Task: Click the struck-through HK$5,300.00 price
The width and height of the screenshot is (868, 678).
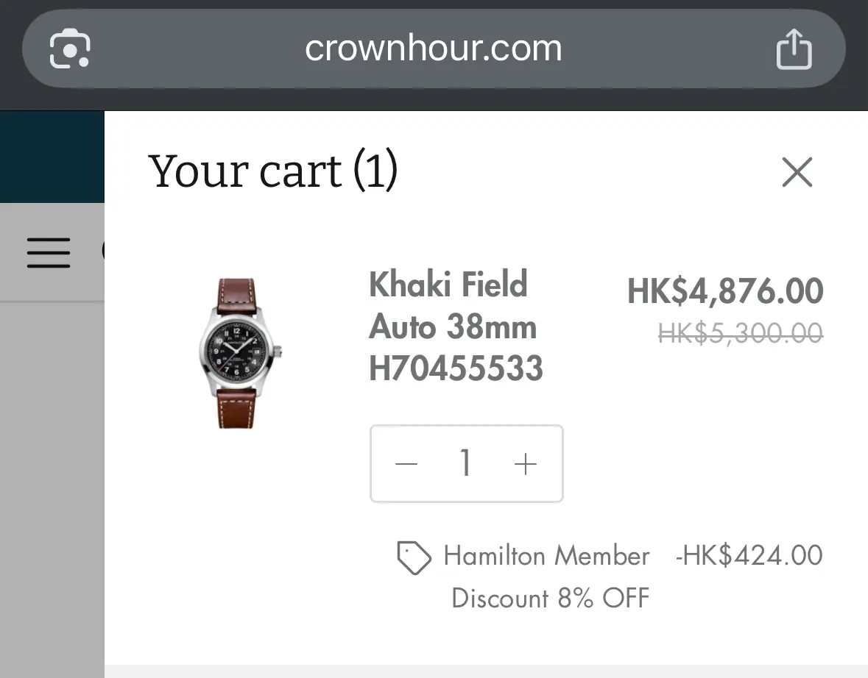Action: [x=741, y=333]
